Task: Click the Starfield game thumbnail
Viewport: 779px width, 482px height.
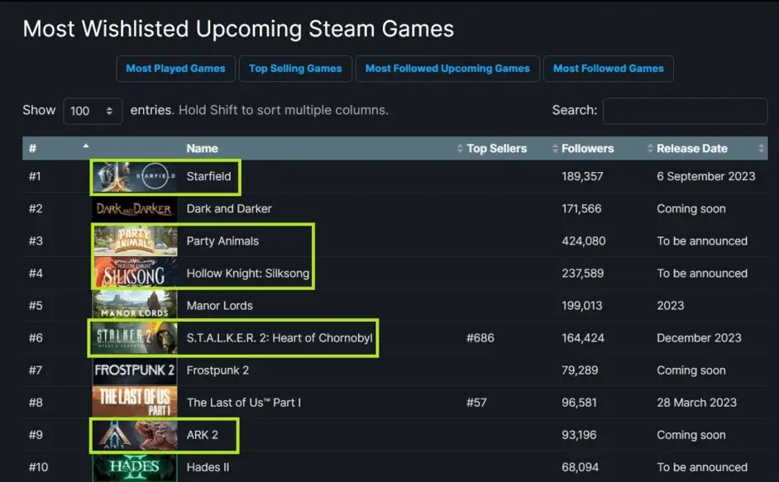Action: [135, 177]
